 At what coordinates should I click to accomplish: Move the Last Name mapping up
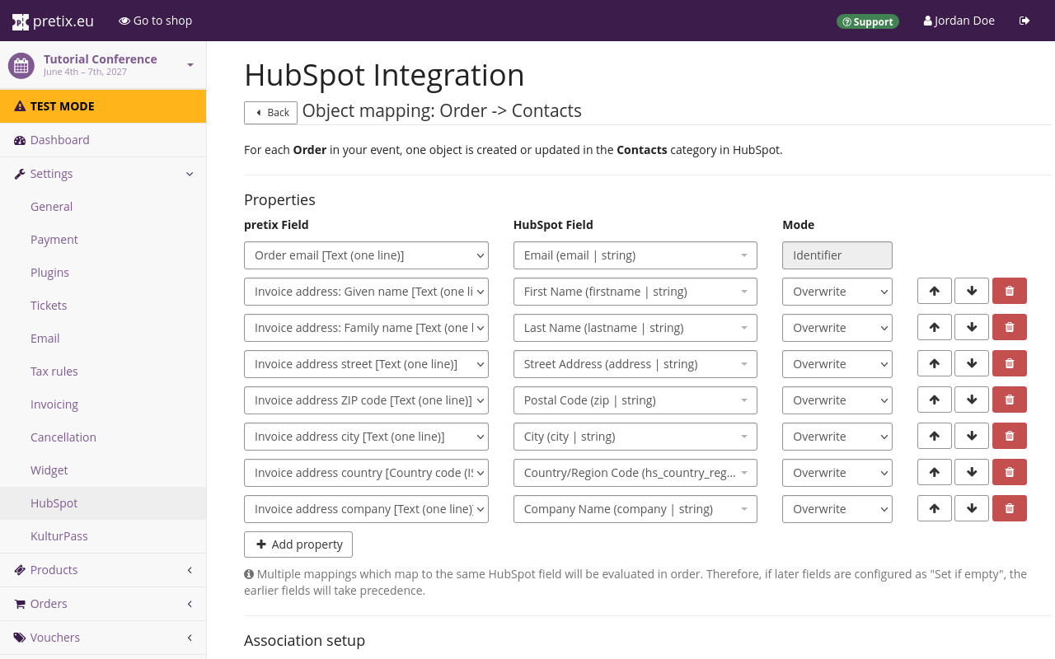[x=934, y=327]
